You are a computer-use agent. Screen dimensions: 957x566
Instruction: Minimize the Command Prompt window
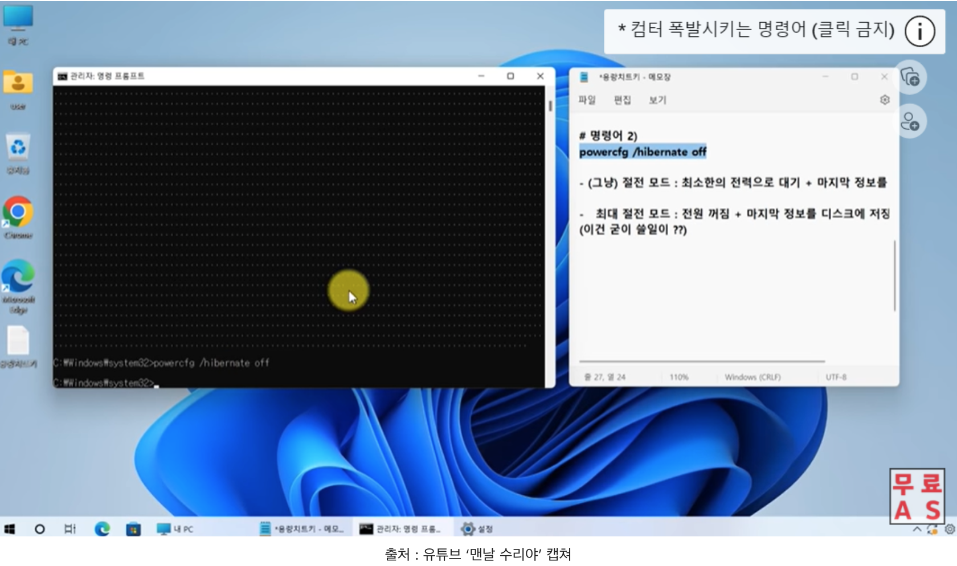click(x=481, y=76)
